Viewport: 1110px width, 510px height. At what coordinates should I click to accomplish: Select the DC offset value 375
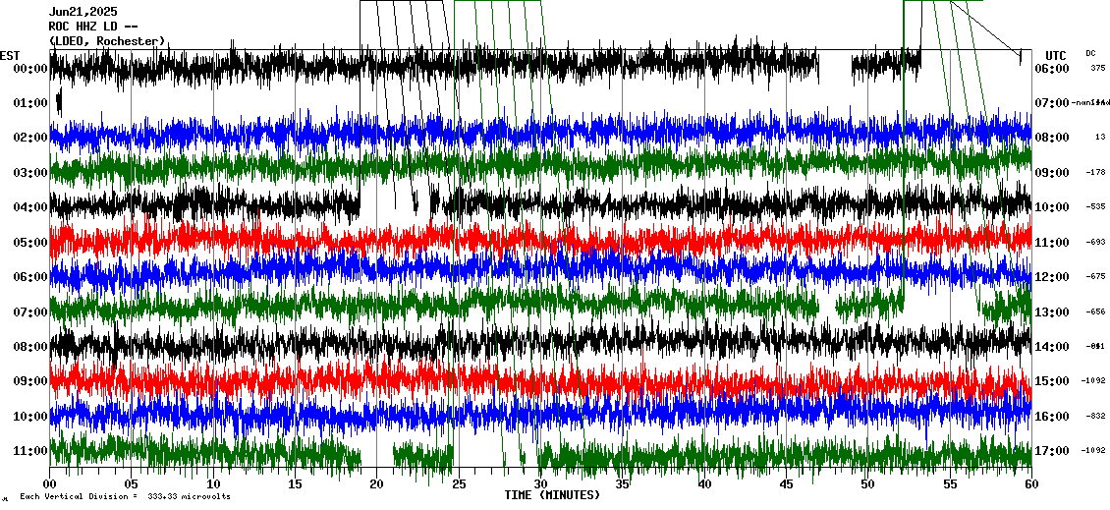coord(1097,69)
